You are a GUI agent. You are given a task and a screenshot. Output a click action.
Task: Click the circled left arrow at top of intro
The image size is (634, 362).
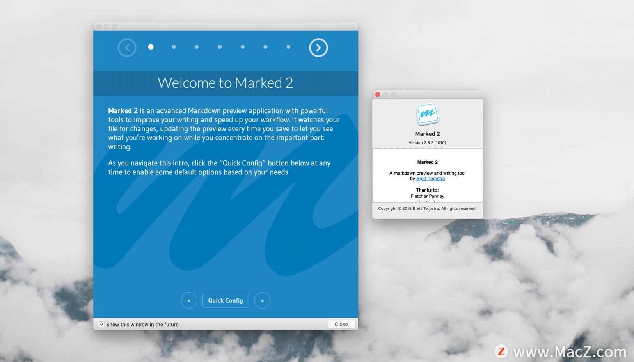127,48
